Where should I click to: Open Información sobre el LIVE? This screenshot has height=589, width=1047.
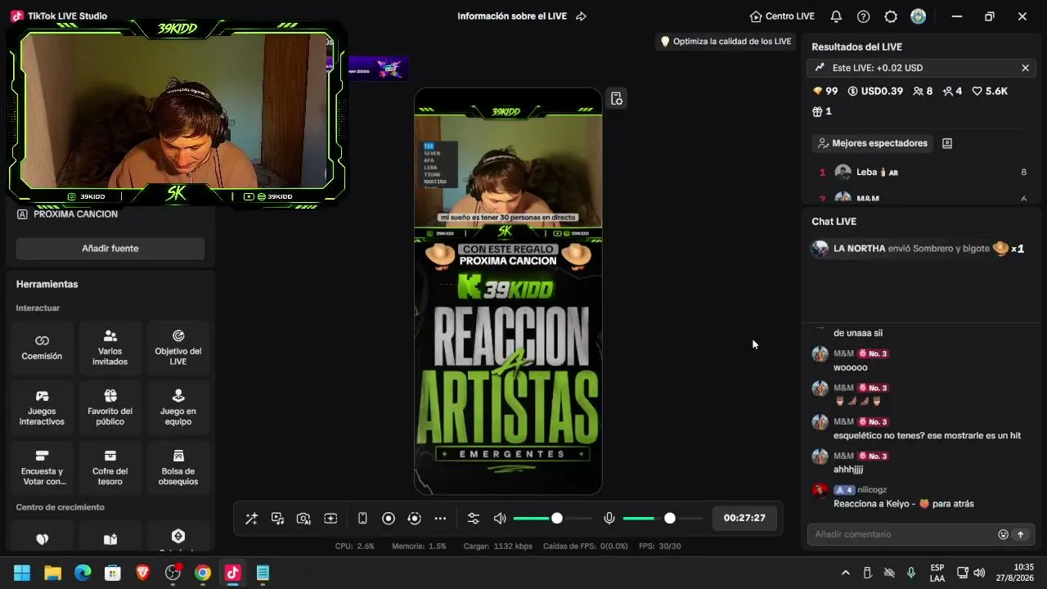pos(512,16)
